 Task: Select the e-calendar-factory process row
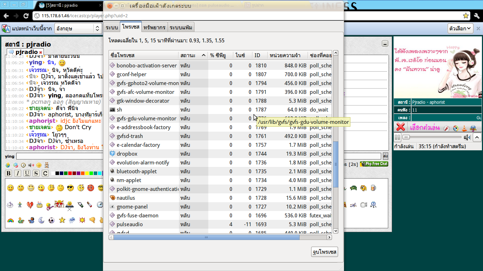220,145
